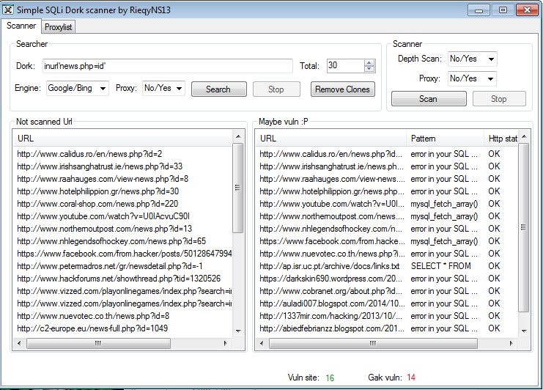The height and width of the screenshot is (390, 543).
Task: Increase Total with the up stepper arrow
Action: click(x=369, y=63)
